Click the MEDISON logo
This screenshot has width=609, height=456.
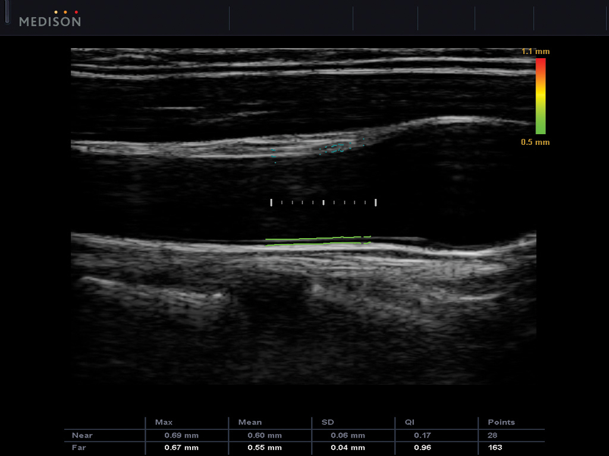coord(50,19)
